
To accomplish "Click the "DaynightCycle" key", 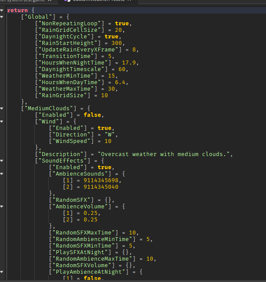I will [x=64, y=37].
